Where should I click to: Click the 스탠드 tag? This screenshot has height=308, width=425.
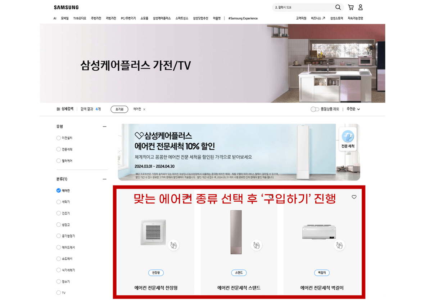tap(239, 273)
